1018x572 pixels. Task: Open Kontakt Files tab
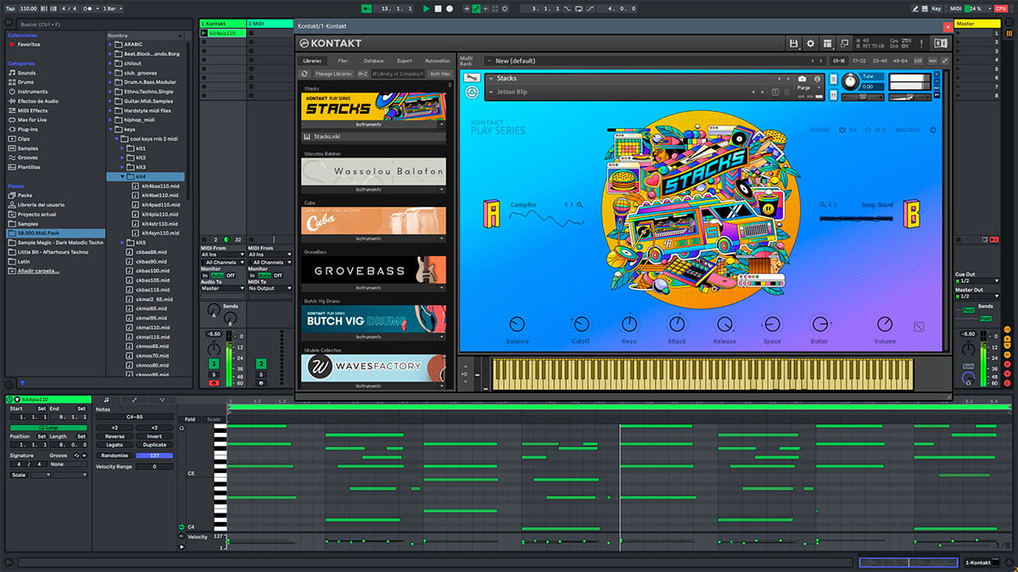[343, 61]
